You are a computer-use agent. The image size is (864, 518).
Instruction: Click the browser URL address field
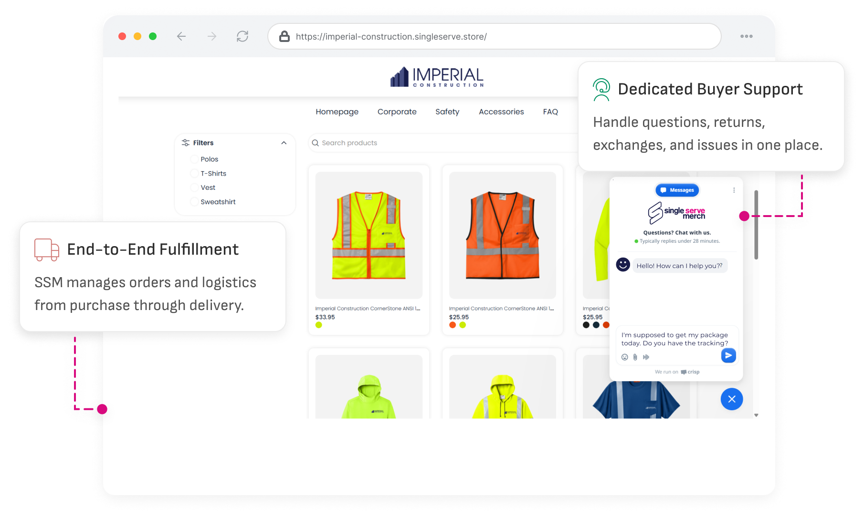(494, 36)
